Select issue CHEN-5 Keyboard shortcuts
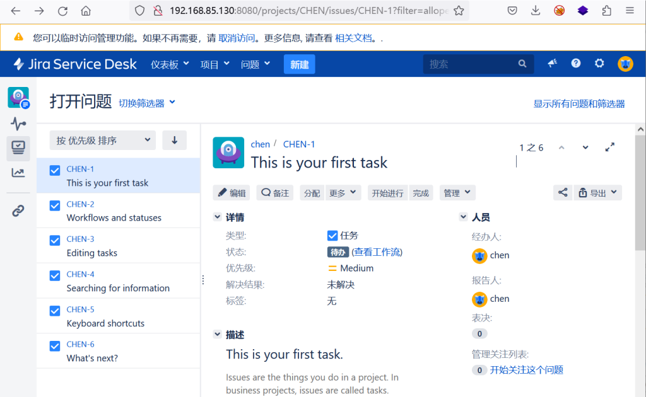Viewport: 646px width, 397px height. (119, 316)
